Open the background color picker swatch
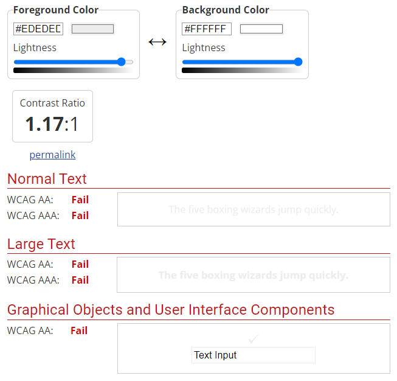Image resolution: width=397 pixels, height=381 pixels. click(x=261, y=29)
